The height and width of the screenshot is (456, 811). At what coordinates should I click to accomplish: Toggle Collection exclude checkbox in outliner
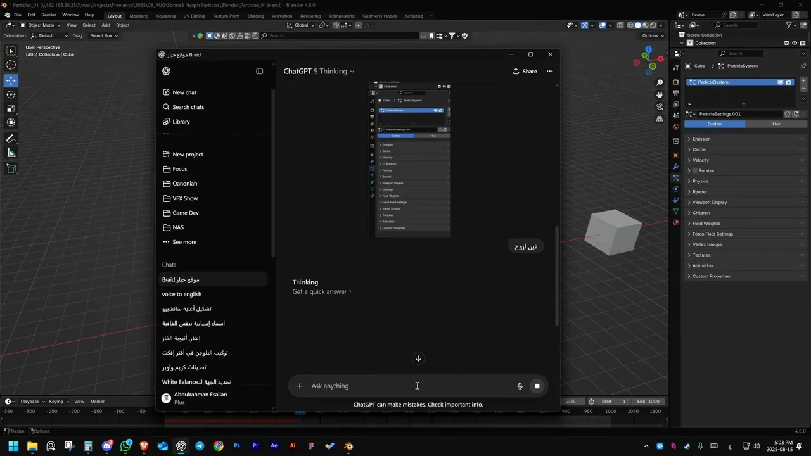(786, 43)
